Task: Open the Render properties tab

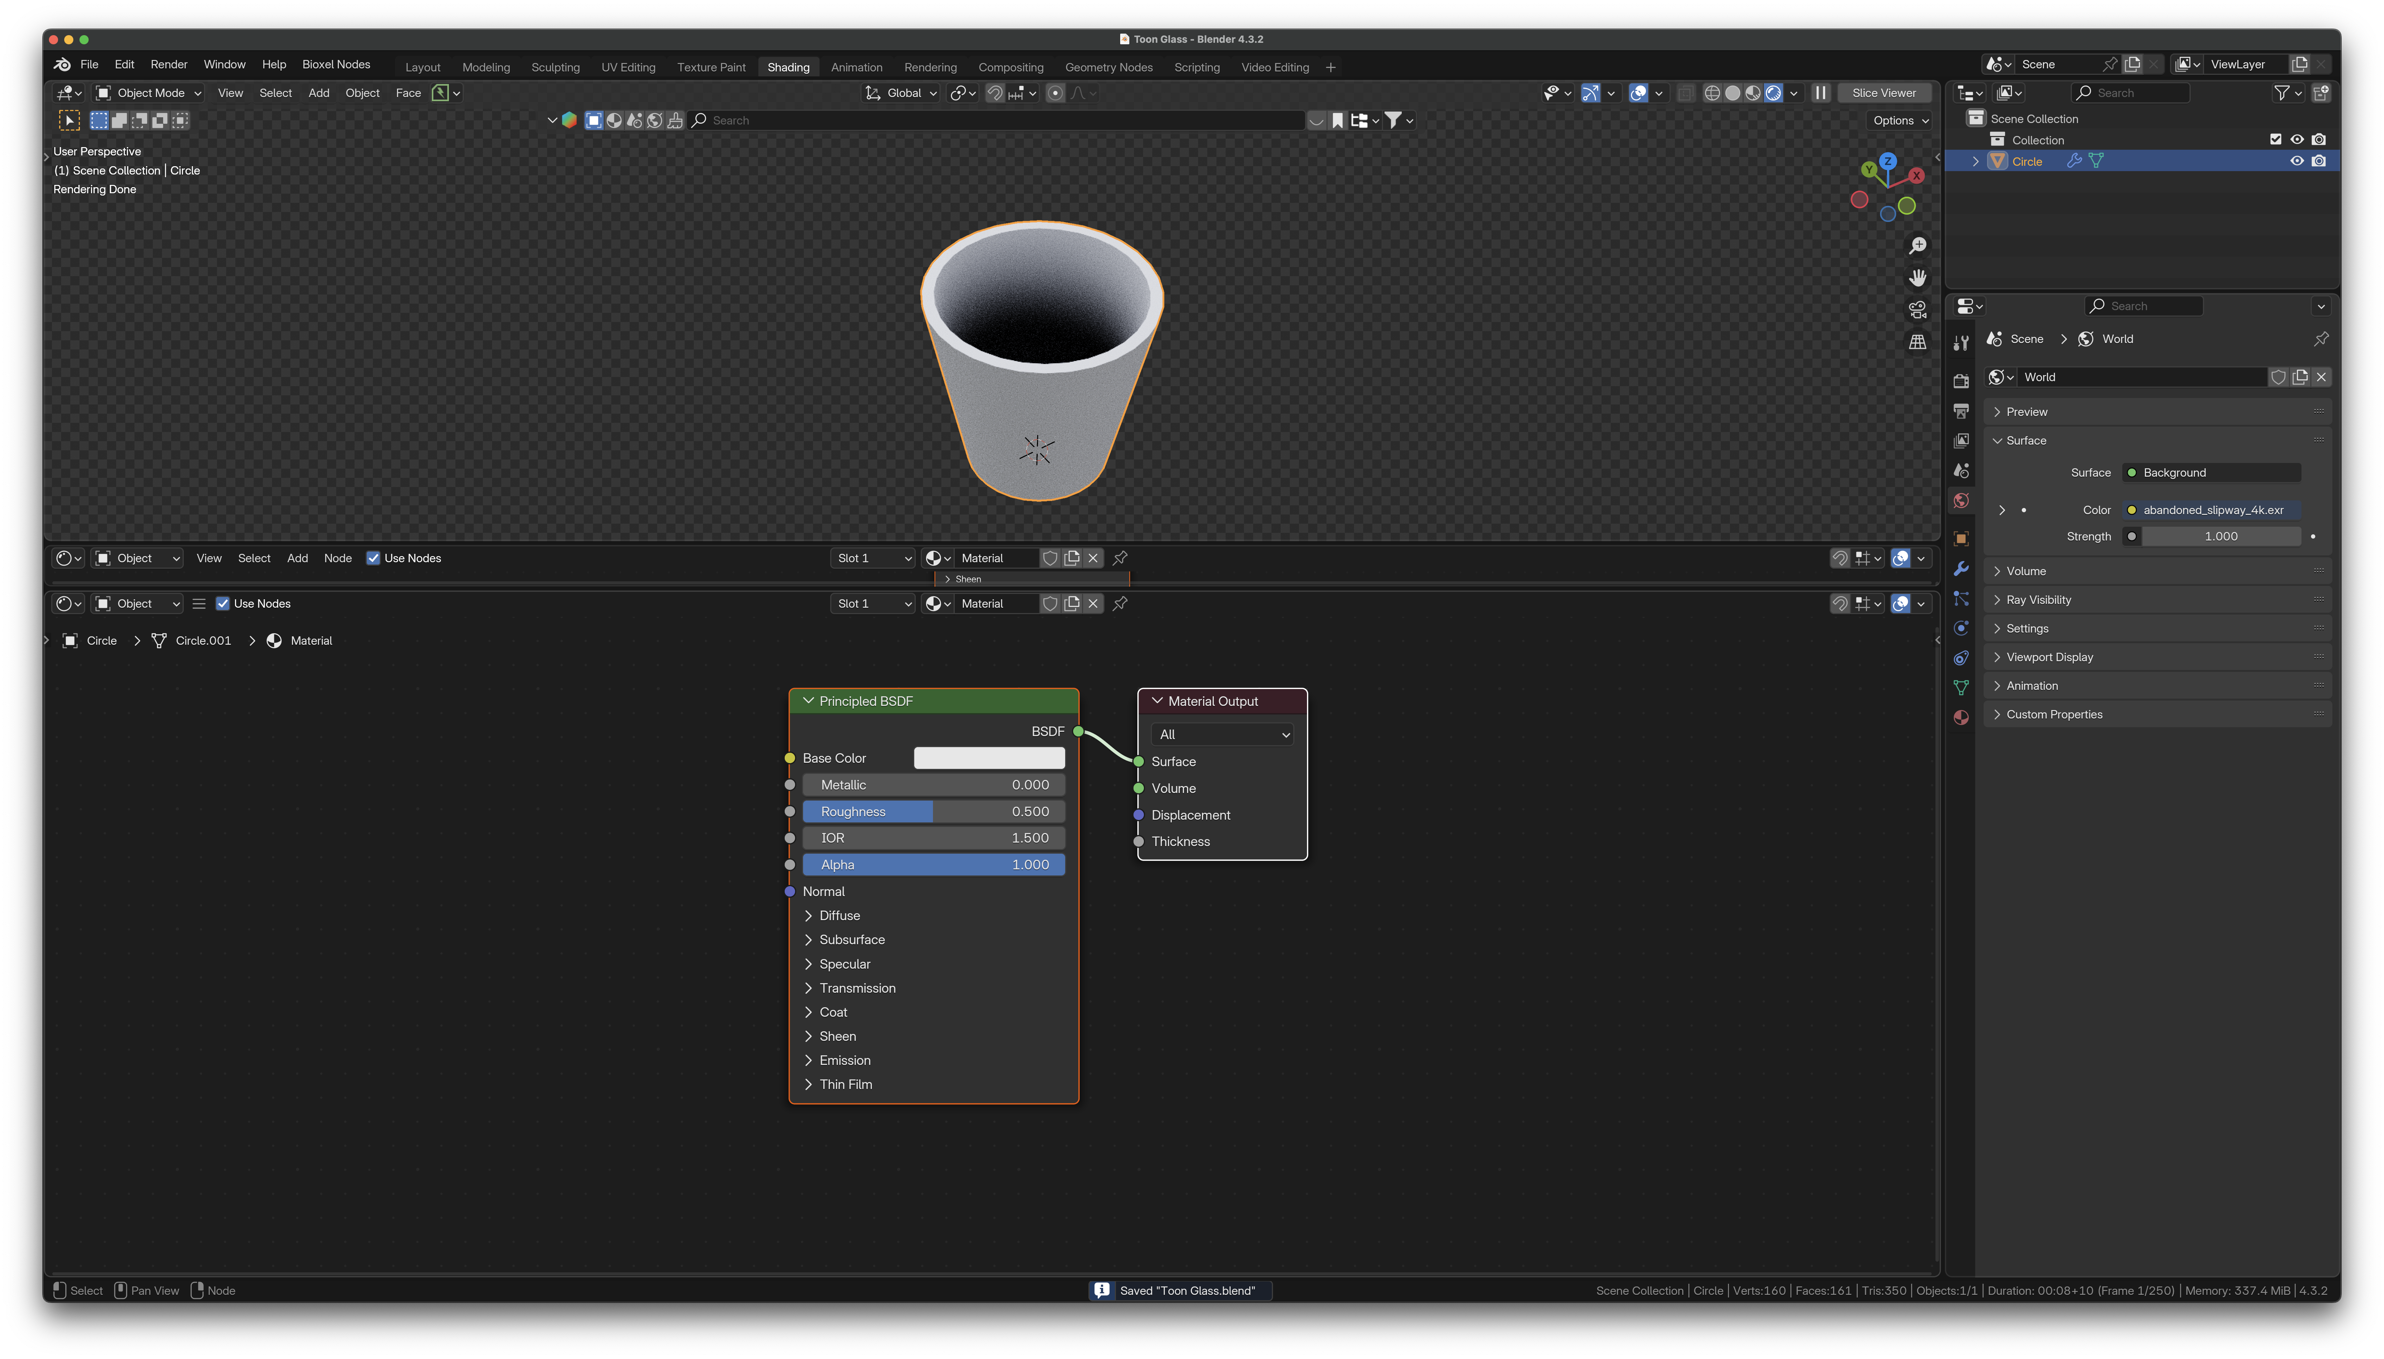Action: (1960, 381)
